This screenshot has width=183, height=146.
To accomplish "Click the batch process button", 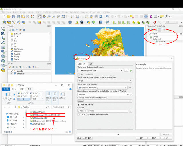I will tap(85, 138).
